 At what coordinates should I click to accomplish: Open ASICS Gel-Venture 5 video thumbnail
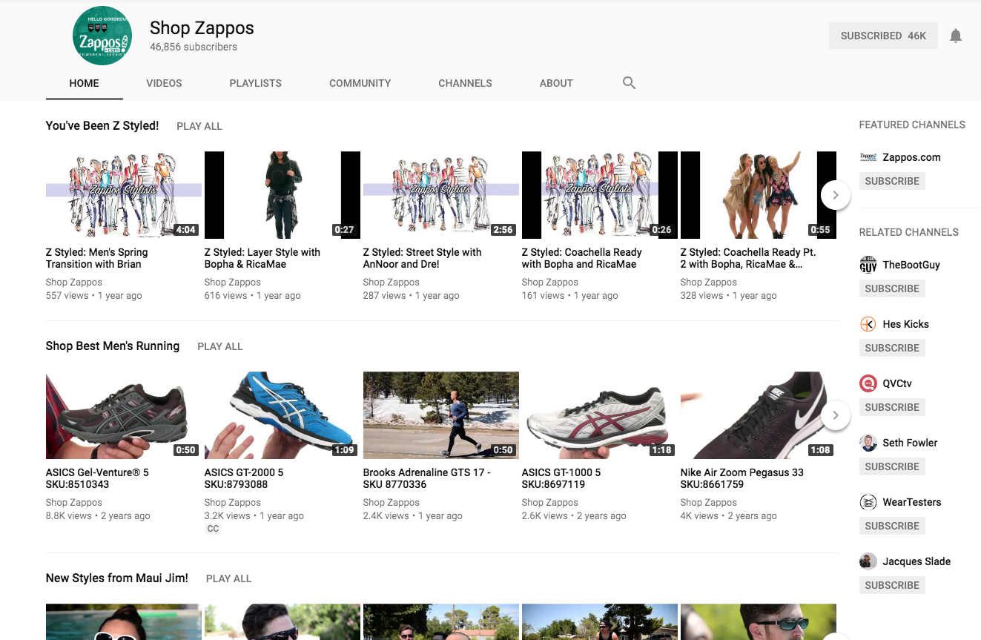tap(124, 415)
